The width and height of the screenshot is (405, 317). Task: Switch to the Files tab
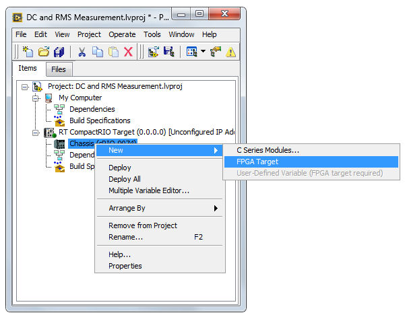tap(59, 69)
